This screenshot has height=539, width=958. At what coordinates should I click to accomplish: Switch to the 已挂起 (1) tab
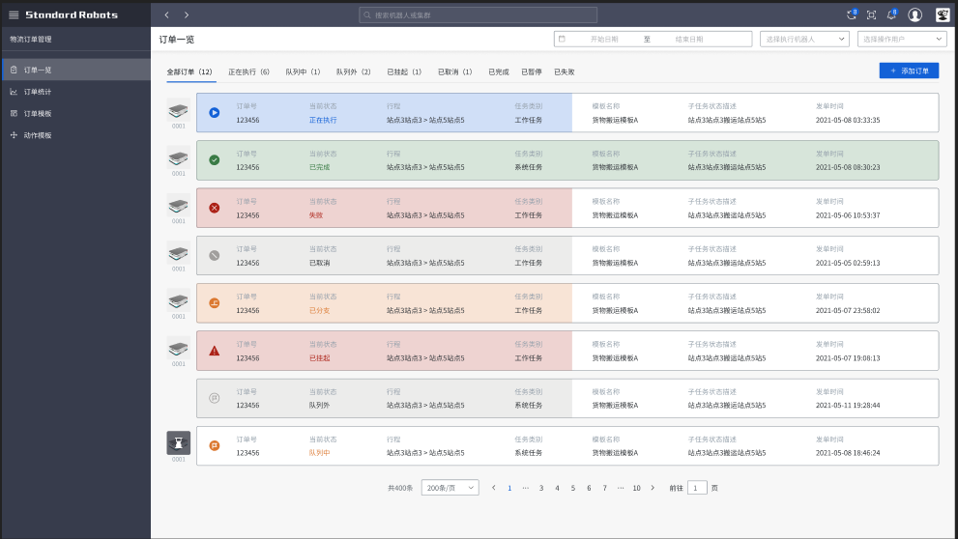[x=404, y=72]
